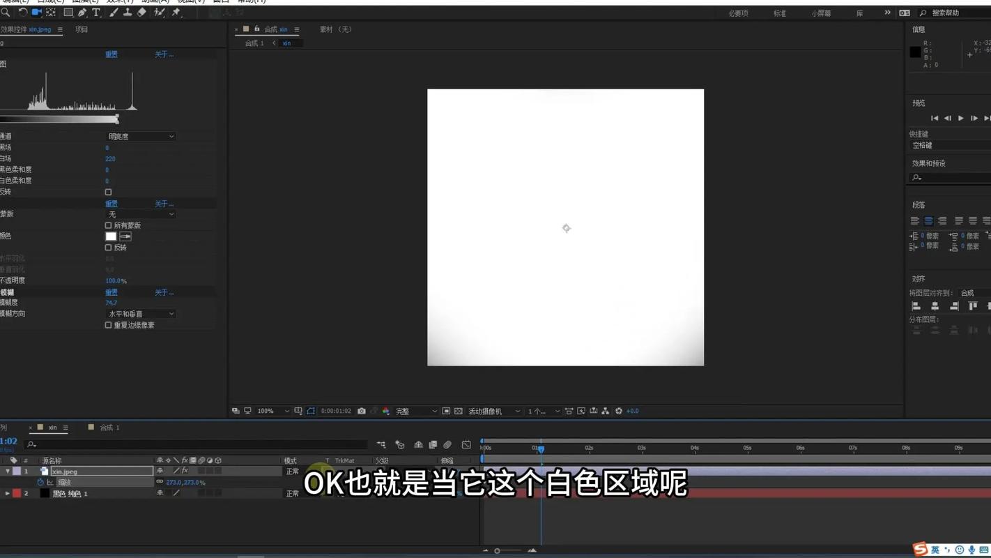Check the 所有蒙版 checkbox

pos(108,225)
